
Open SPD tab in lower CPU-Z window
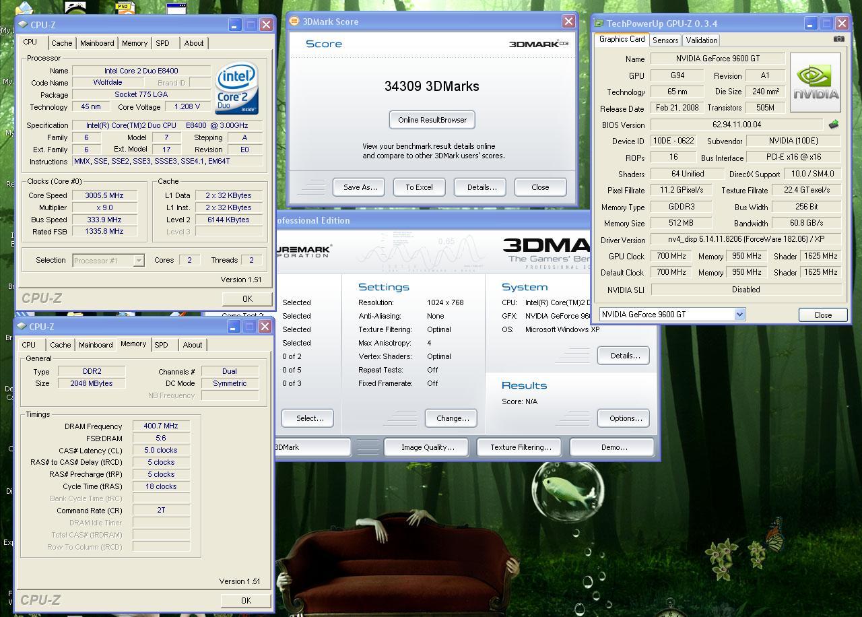(x=161, y=345)
